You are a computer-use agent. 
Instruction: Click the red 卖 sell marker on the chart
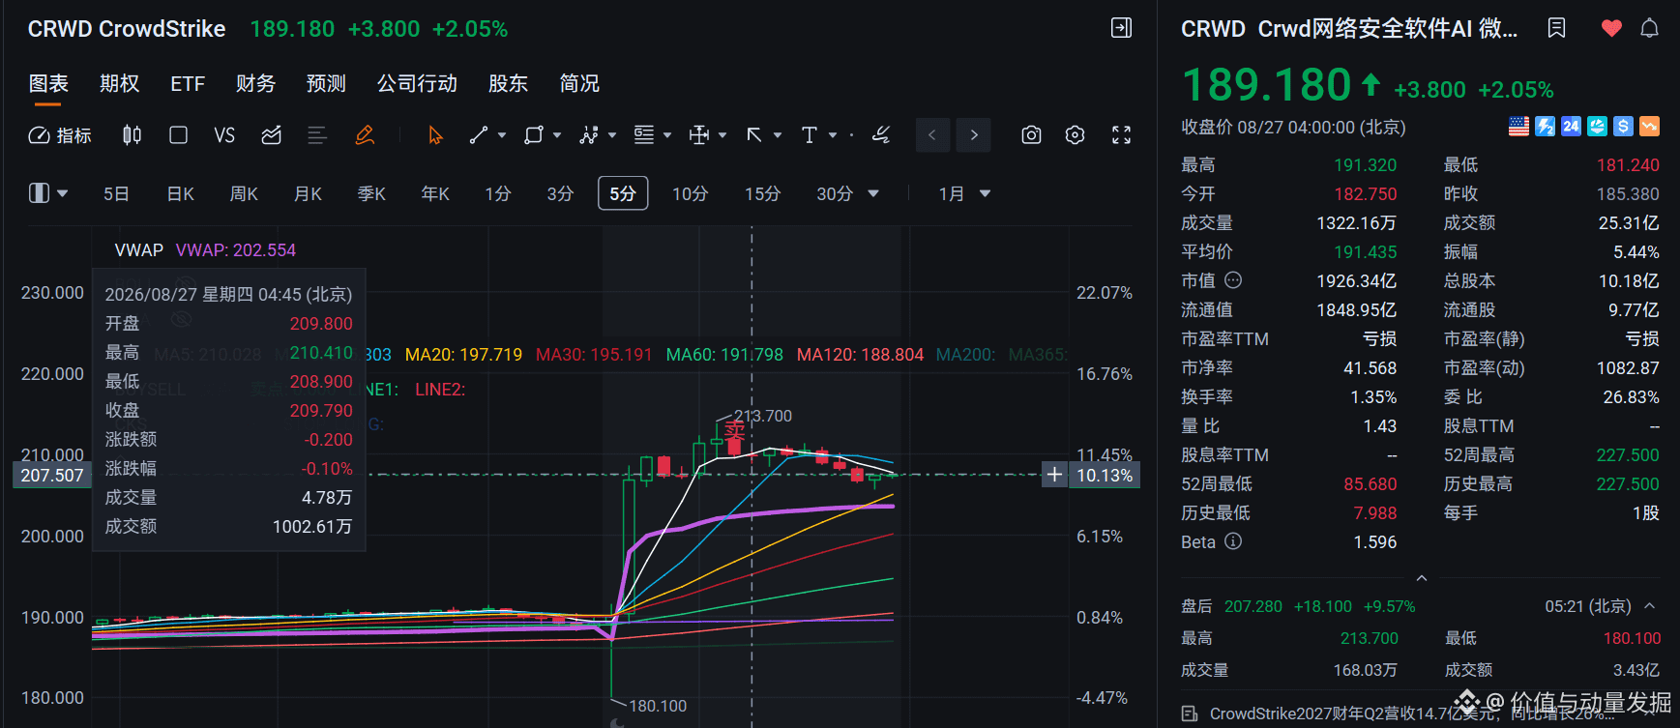pyautogui.click(x=735, y=428)
